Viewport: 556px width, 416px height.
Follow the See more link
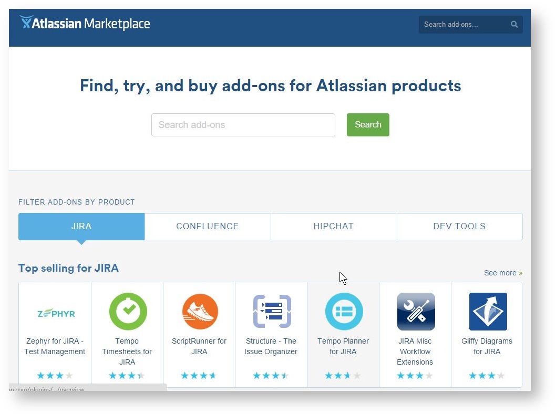pyautogui.click(x=503, y=273)
